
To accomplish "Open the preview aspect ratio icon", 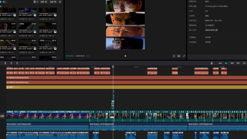I will tap(179, 56).
